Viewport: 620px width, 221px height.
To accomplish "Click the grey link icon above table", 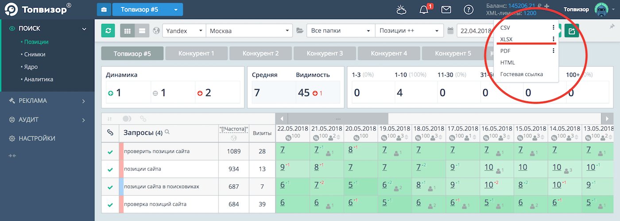I will pyautogui.click(x=143, y=118).
